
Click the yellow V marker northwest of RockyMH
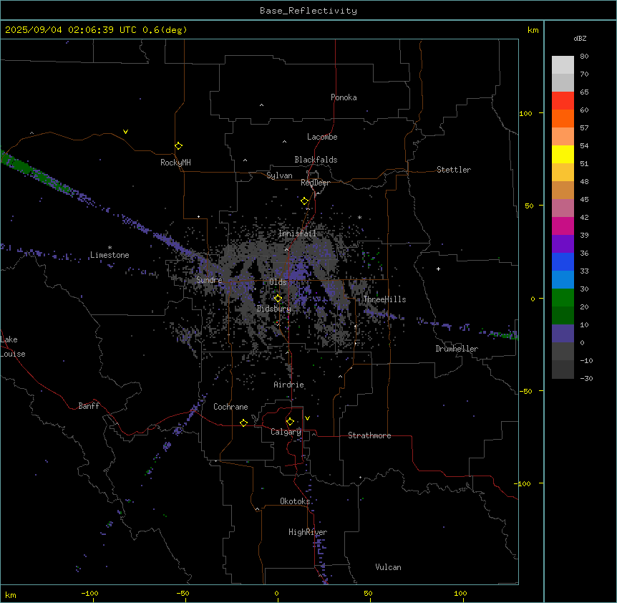pyautogui.click(x=125, y=132)
